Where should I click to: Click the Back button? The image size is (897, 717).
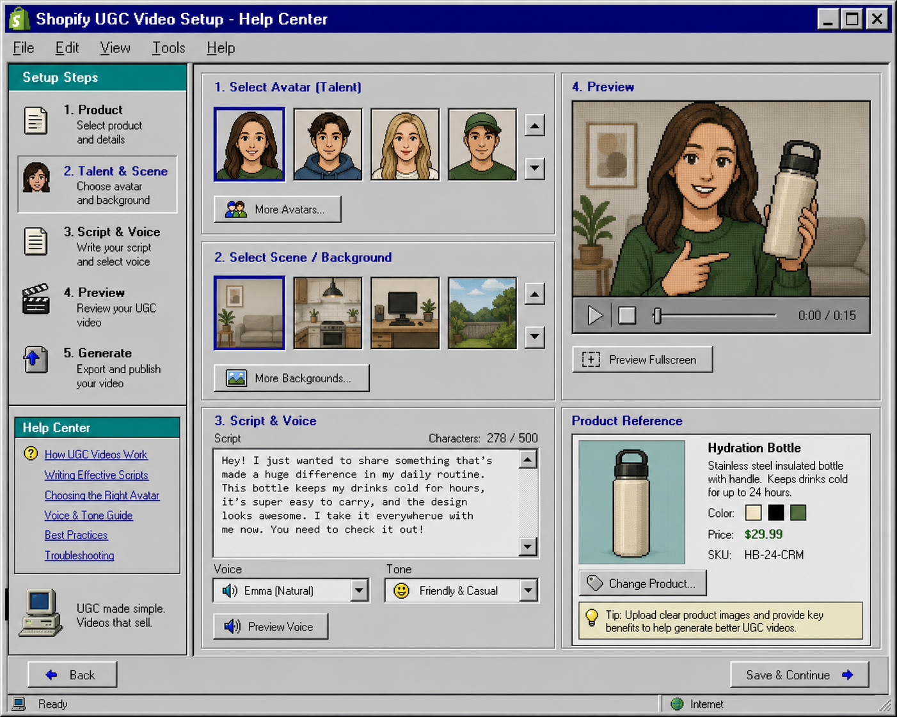tap(72, 675)
